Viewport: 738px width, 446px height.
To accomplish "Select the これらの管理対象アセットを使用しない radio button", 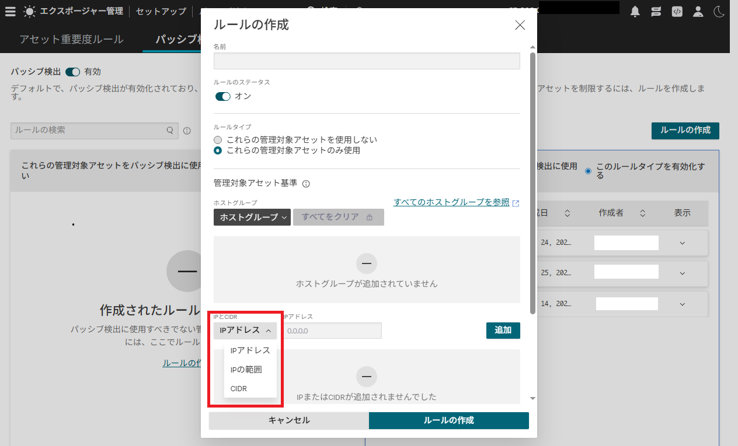I will 218,139.
